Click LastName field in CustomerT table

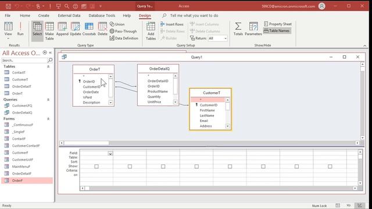pos(207,116)
